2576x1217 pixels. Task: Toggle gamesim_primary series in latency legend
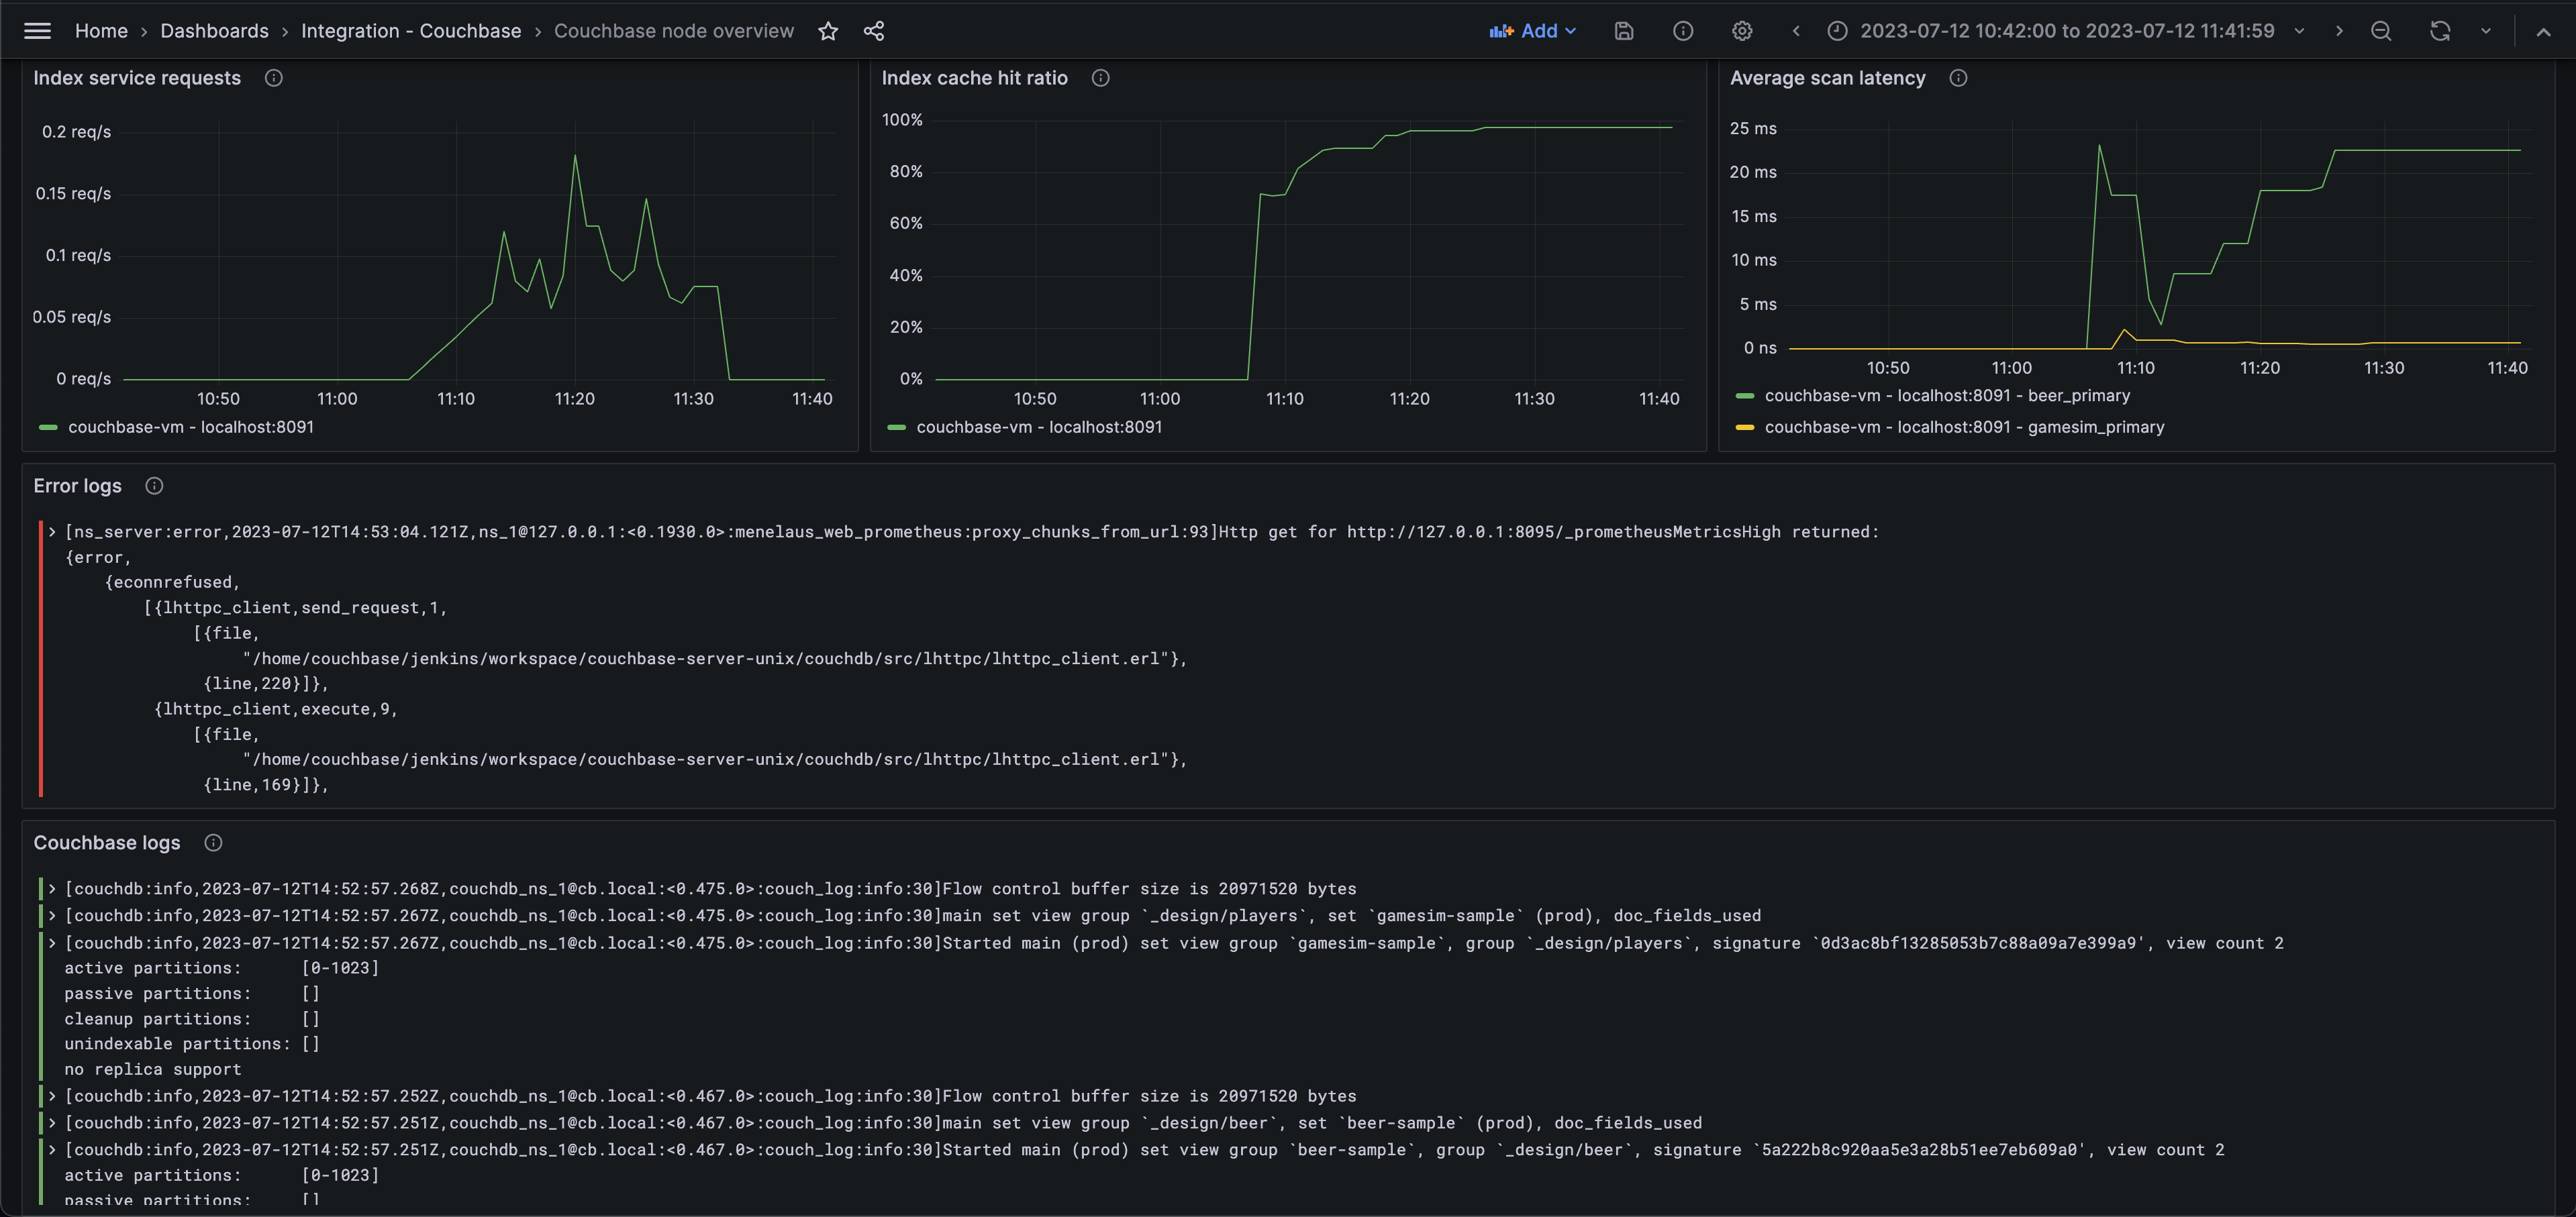(1963, 427)
